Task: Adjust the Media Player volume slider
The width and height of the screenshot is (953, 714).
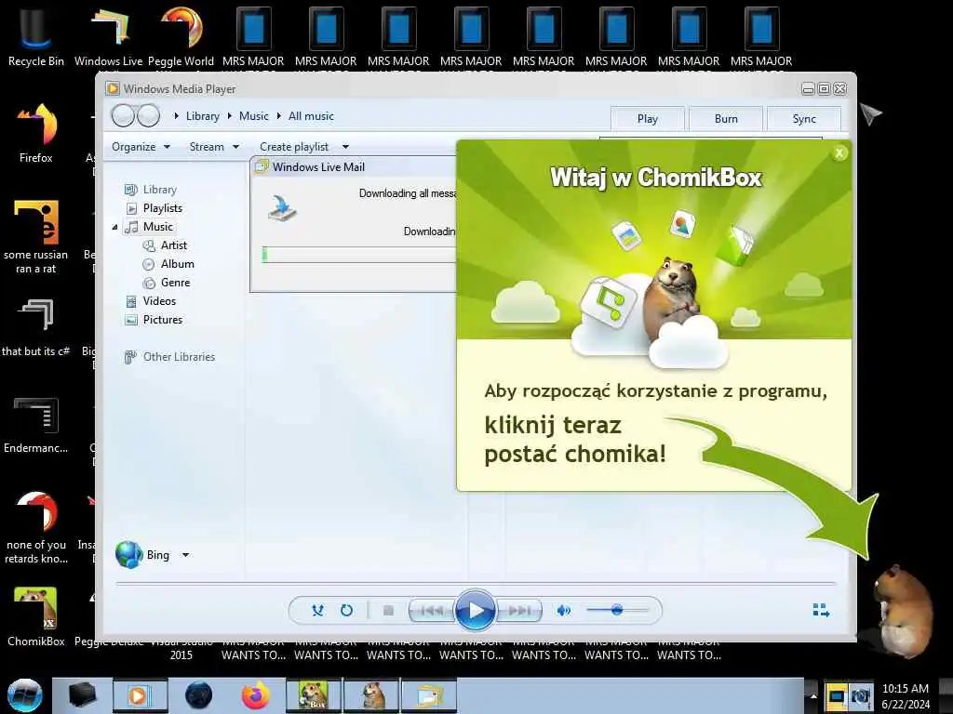Action: (x=617, y=610)
